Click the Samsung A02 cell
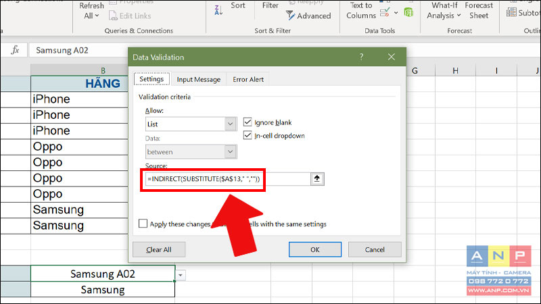 pos(103,274)
